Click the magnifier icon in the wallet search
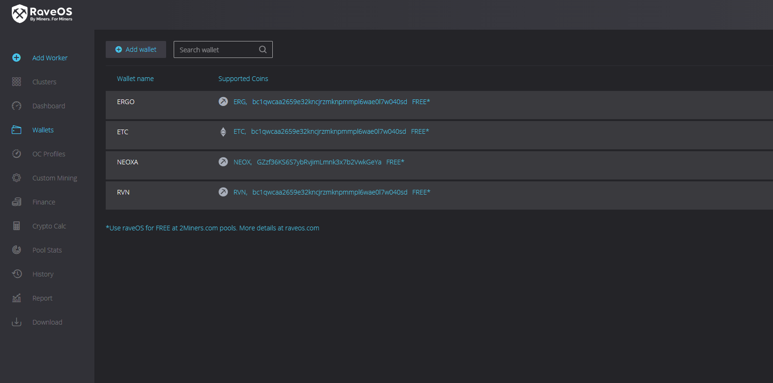 point(263,49)
